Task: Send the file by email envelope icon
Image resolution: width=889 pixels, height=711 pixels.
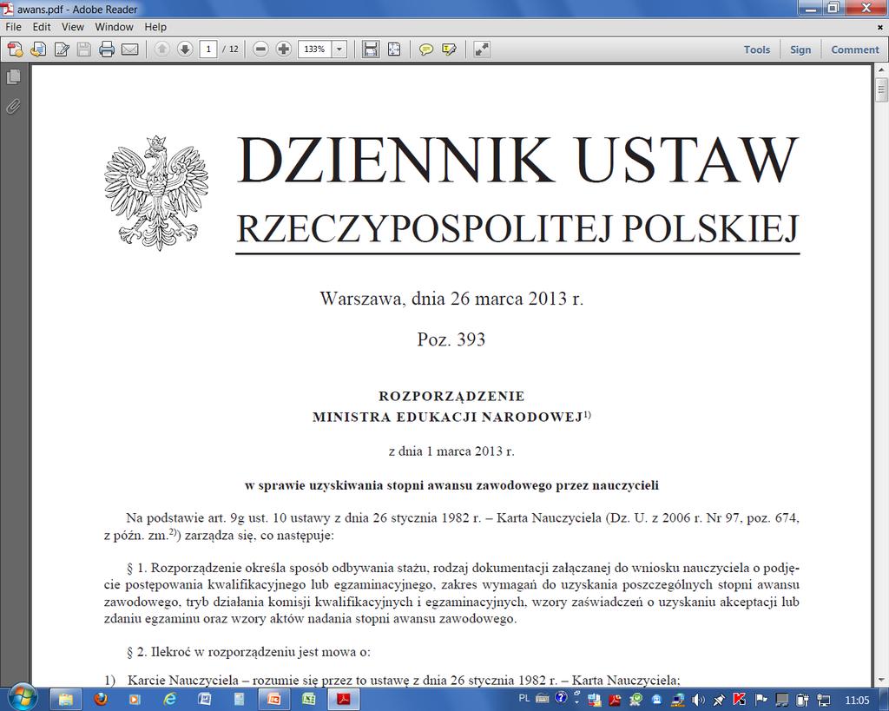Action: (130, 49)
